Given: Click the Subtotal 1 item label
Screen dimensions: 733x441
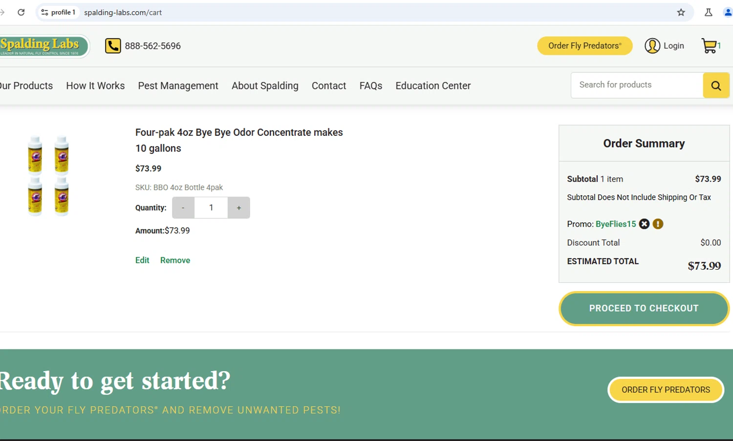Looking at the screenshot, I should (x=595, y=179).
